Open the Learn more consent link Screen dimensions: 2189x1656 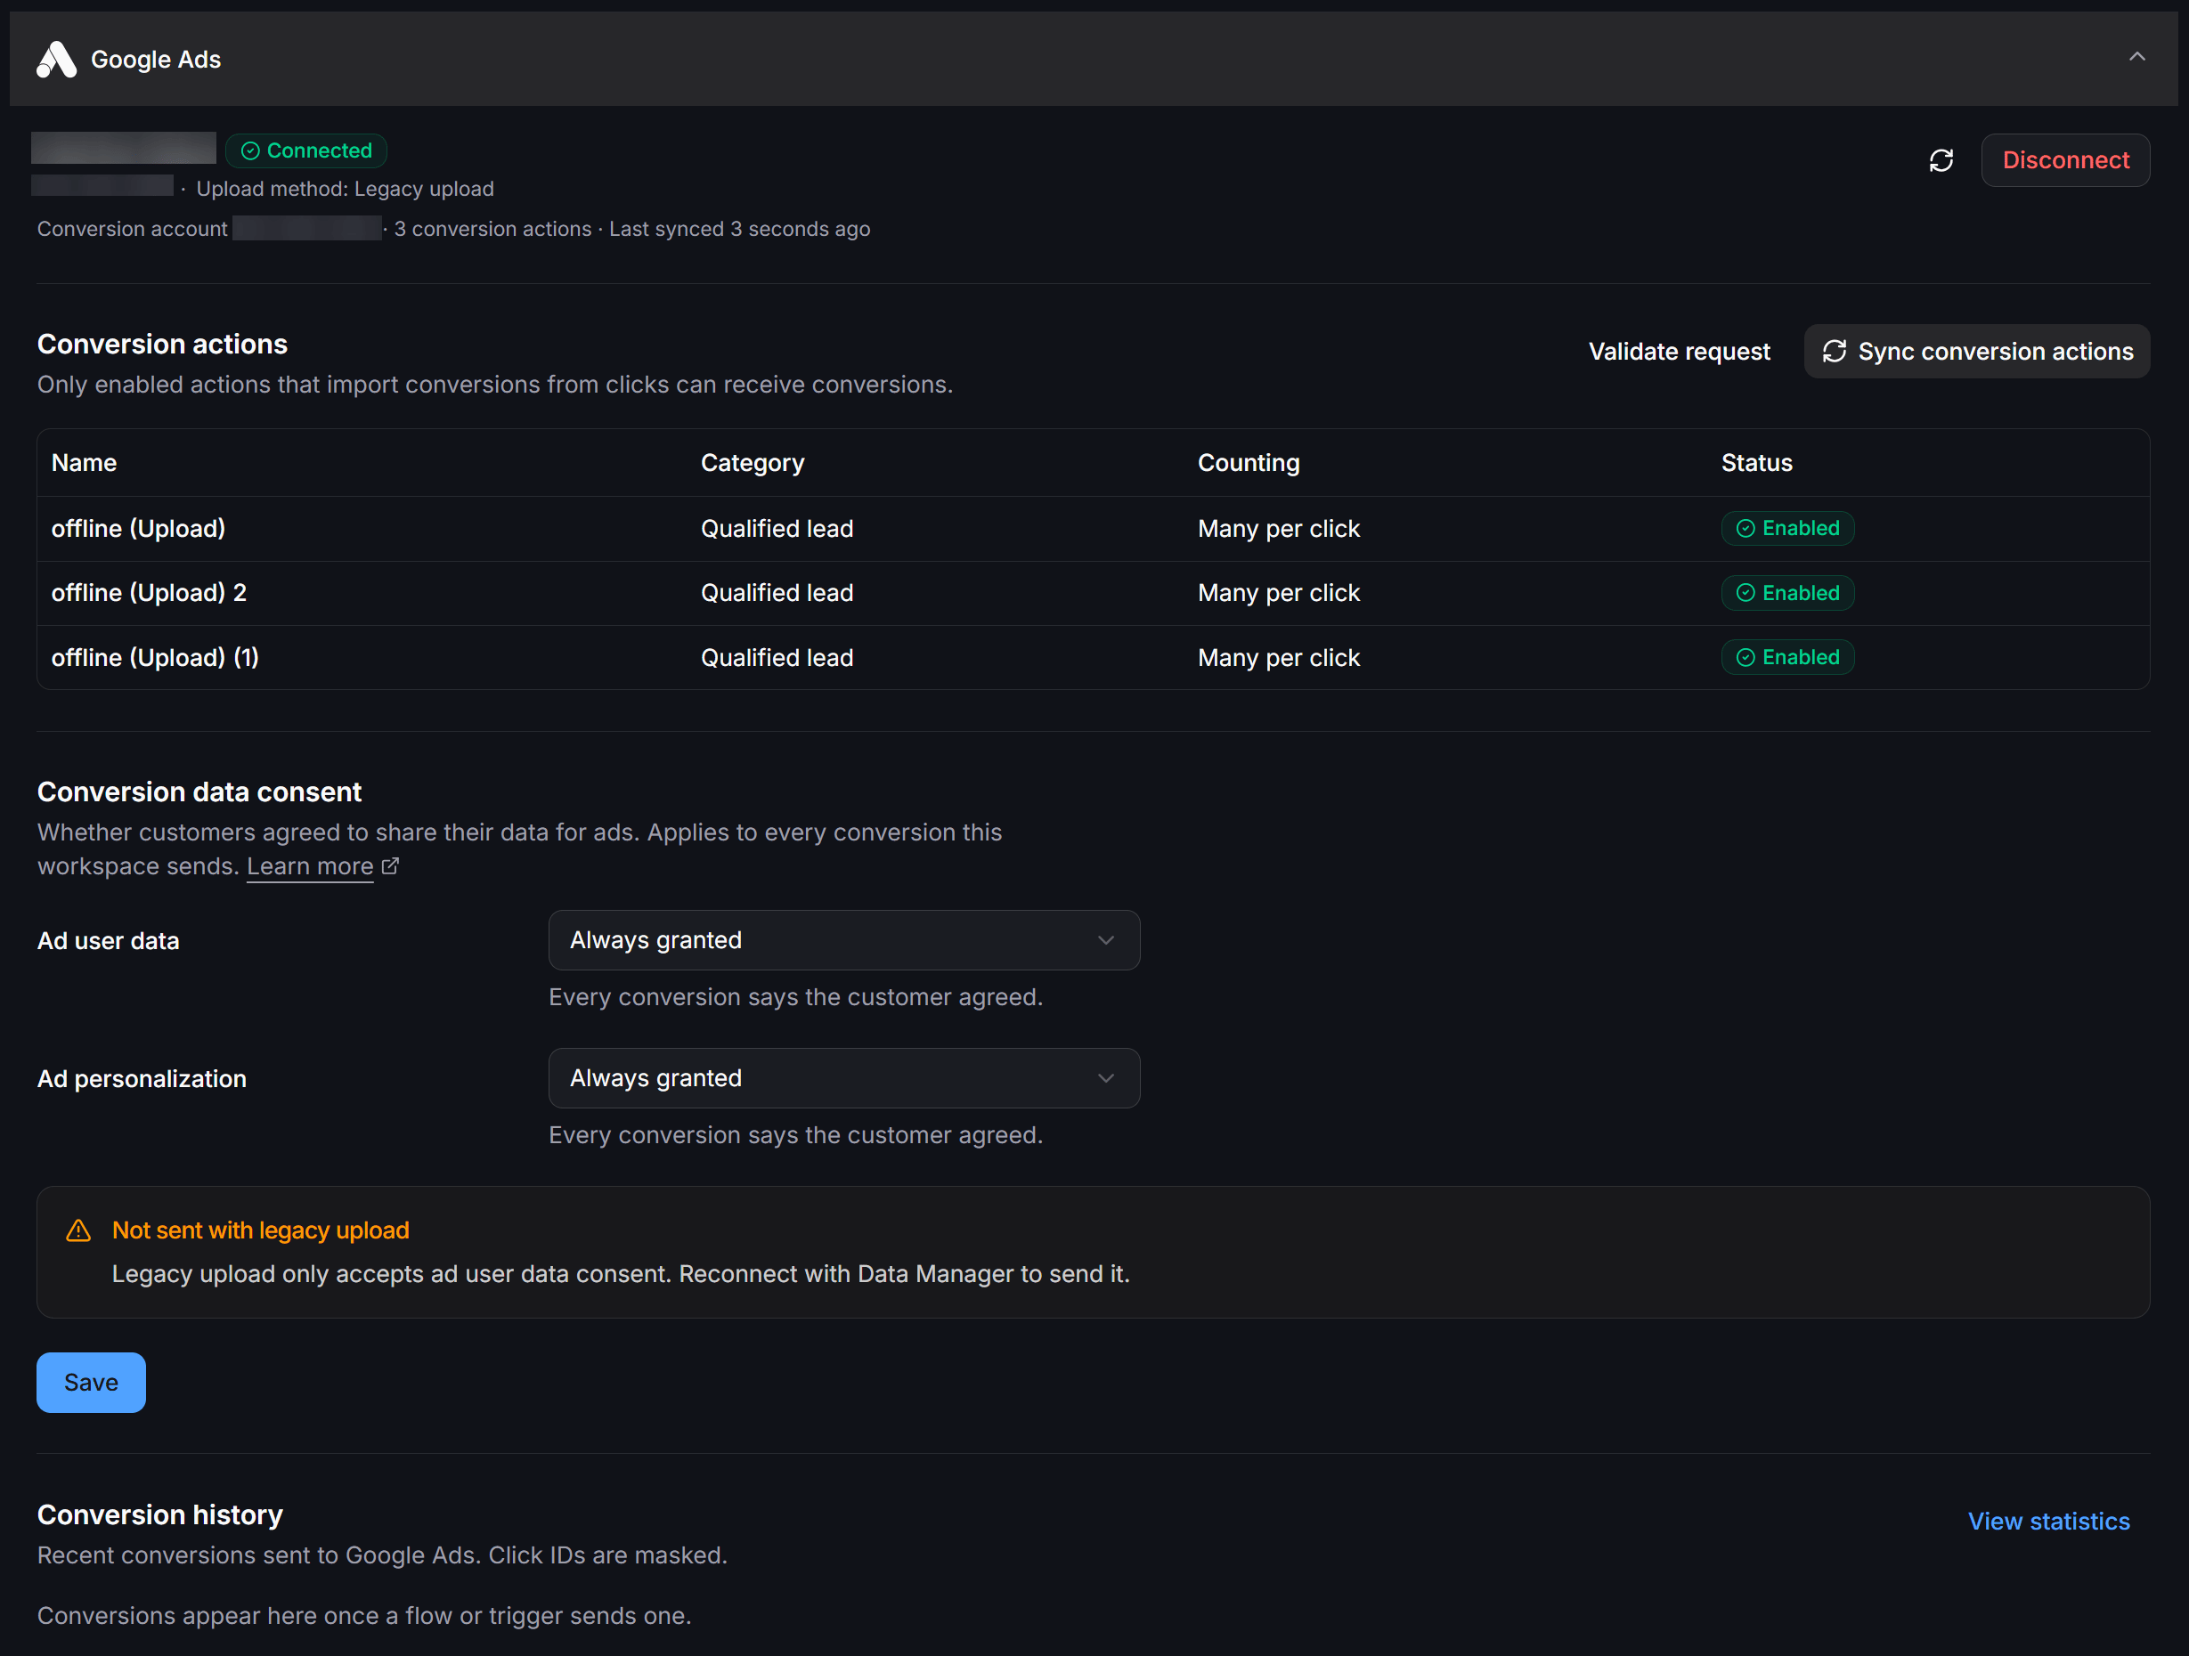pos(310,866)
